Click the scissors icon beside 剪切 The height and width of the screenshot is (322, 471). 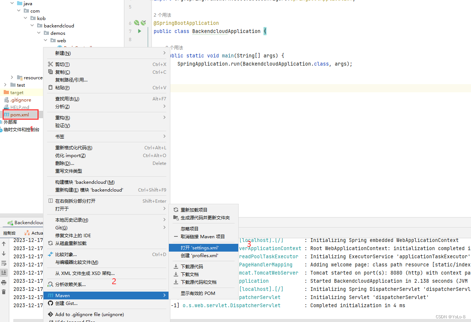pos(50,64)
